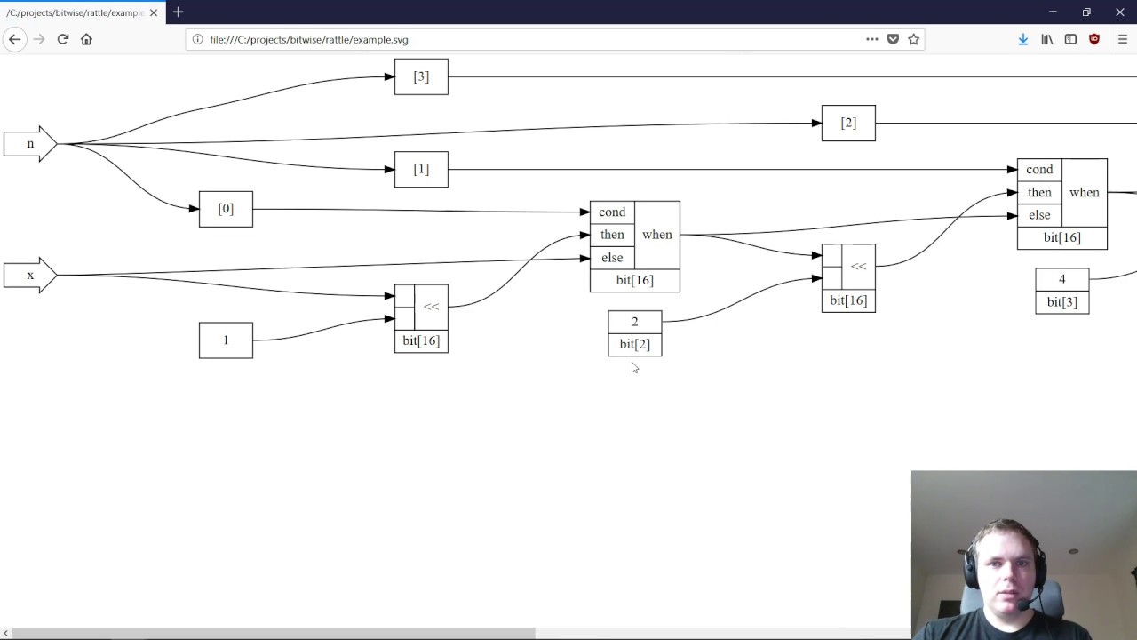Click the '[1]' node box

[x=421, y=169]
